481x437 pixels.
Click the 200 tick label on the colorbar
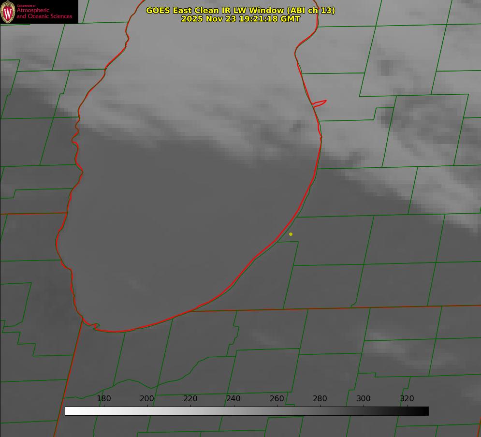147,399
